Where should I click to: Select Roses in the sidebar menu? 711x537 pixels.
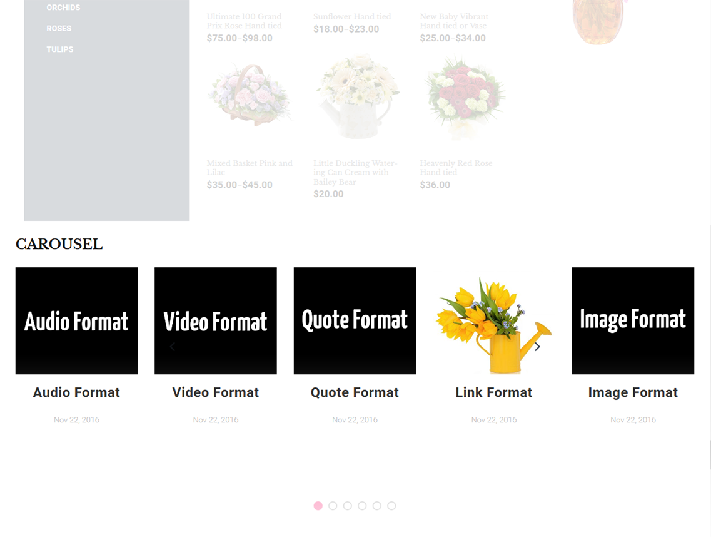click(59, 28)
